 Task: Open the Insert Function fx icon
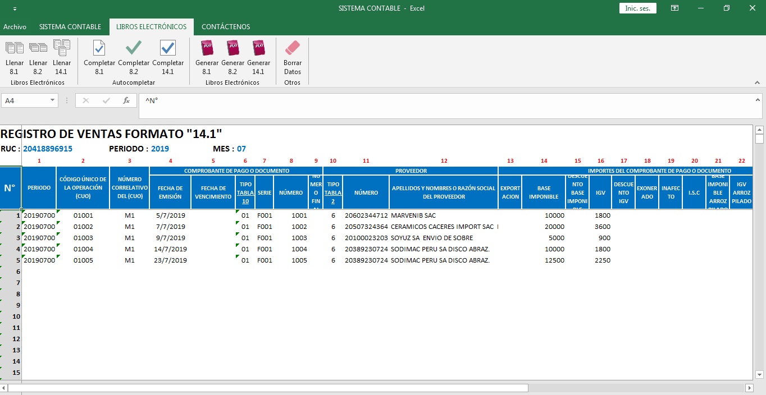click(126, 101)
